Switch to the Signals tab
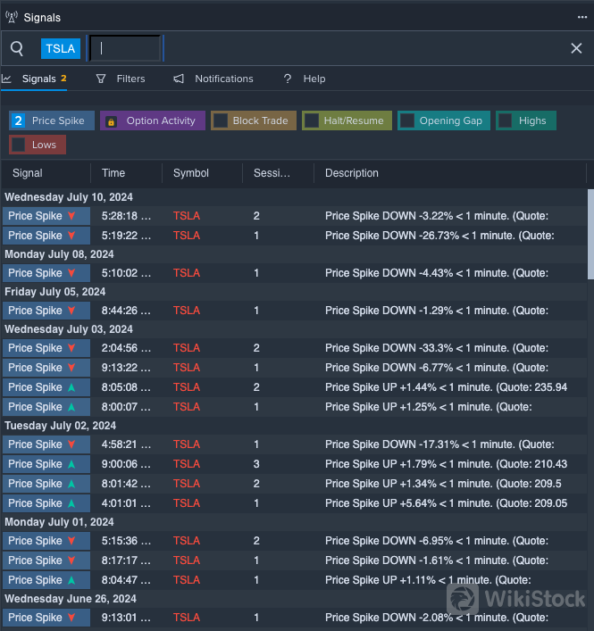 (38, 79)
